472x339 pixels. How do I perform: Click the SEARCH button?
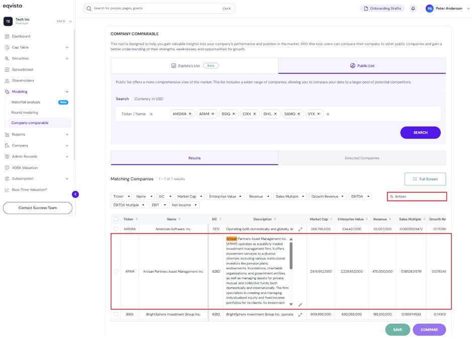coord(420,132)
